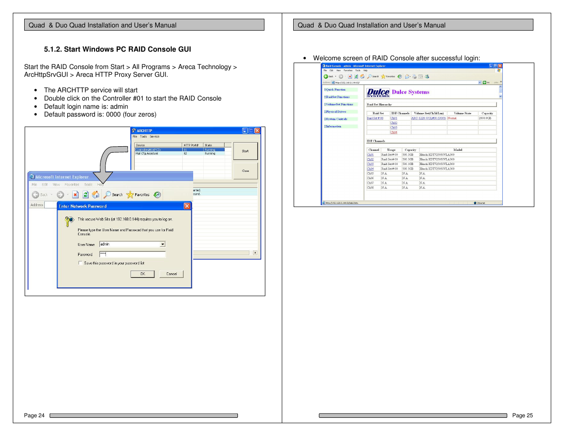564x436 pixels.
Task: Click the Dulce Systems logo image
Action: [378, 93]
